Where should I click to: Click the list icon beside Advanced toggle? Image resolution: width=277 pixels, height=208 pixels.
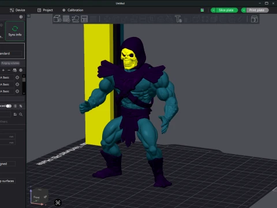[15, 106]
